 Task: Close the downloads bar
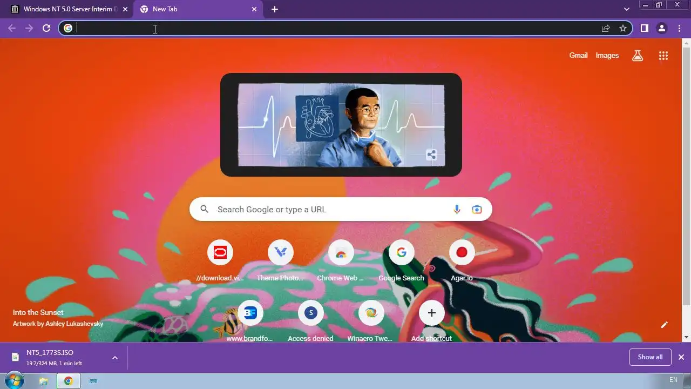[681, 357]
